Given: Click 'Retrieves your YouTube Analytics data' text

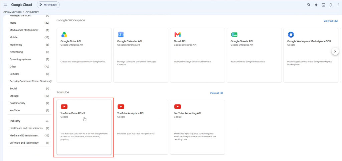Looking at the screenshot, I should [136, 134].
